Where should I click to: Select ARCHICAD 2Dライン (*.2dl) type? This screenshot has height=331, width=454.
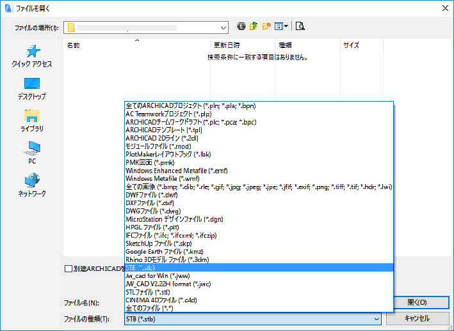(259, 138)
